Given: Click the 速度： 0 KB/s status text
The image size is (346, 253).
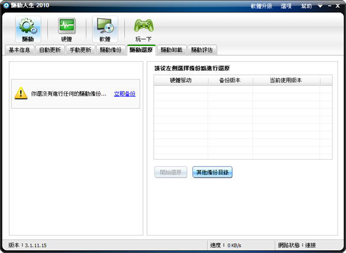Looking at the screenshot, I should (225, 246).
